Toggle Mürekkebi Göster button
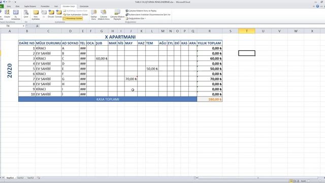 tap(73, 18)
